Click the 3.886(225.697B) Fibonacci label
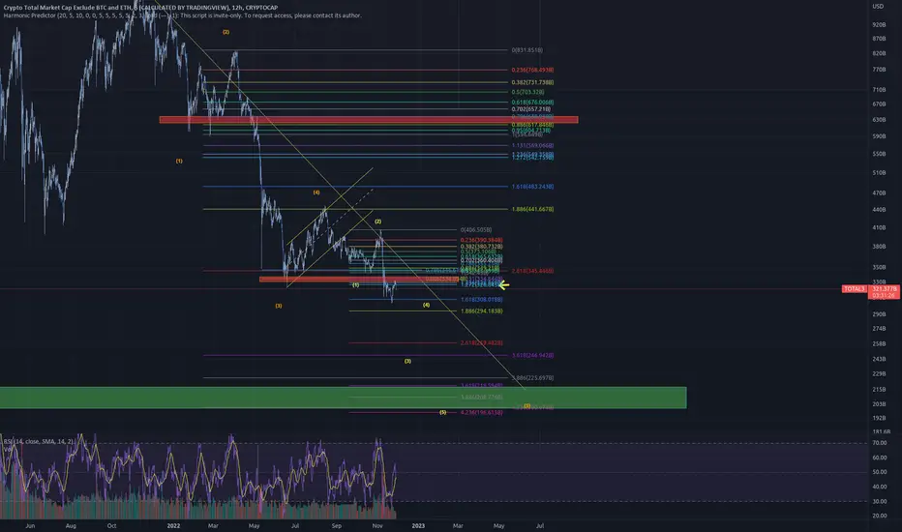This screenshot has width=902, height=532. [x=532, y=378]
